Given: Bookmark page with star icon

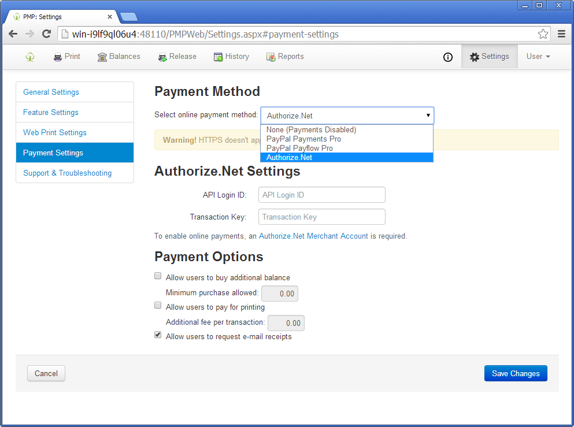Looking at the screenshot, I should 543,34.
